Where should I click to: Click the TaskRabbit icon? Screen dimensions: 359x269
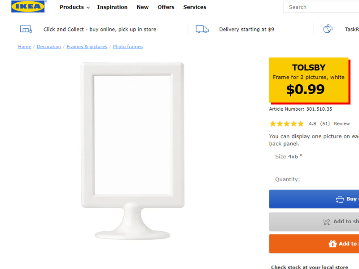328,29
